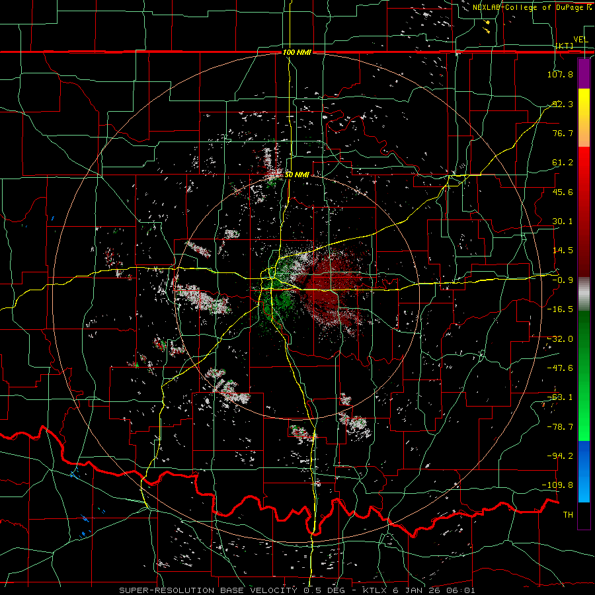The height and width of the screenshot is (595, 595).
Task: Pick the blue segment of the color bar
Action: click(x=584, y=471)
